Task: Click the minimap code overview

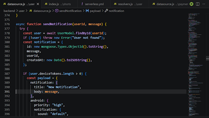Action: tap(196, 65)
